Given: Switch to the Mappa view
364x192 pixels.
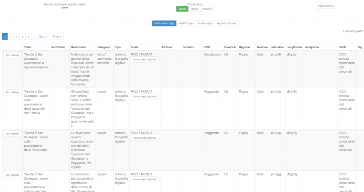Looking at the screenshot, I should [x=194, y=9].
